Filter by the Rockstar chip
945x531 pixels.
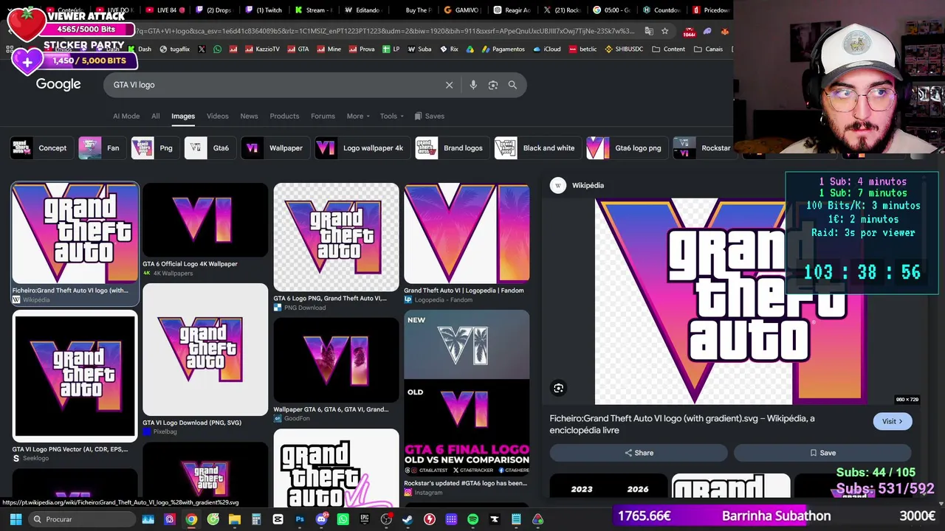click(702, 147)
